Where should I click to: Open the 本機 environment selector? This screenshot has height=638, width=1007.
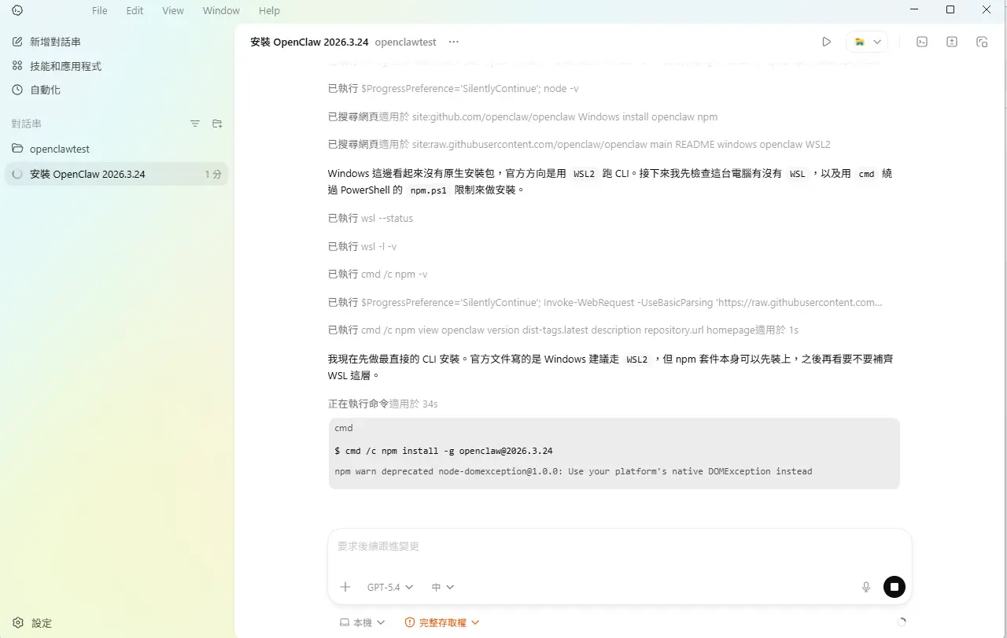coord(362,621)
